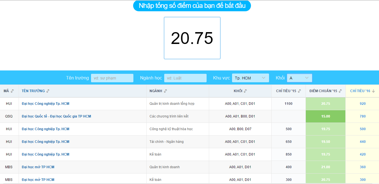379x184 pixels.
Task: Click the Tên trường search box
Action: 112,78
